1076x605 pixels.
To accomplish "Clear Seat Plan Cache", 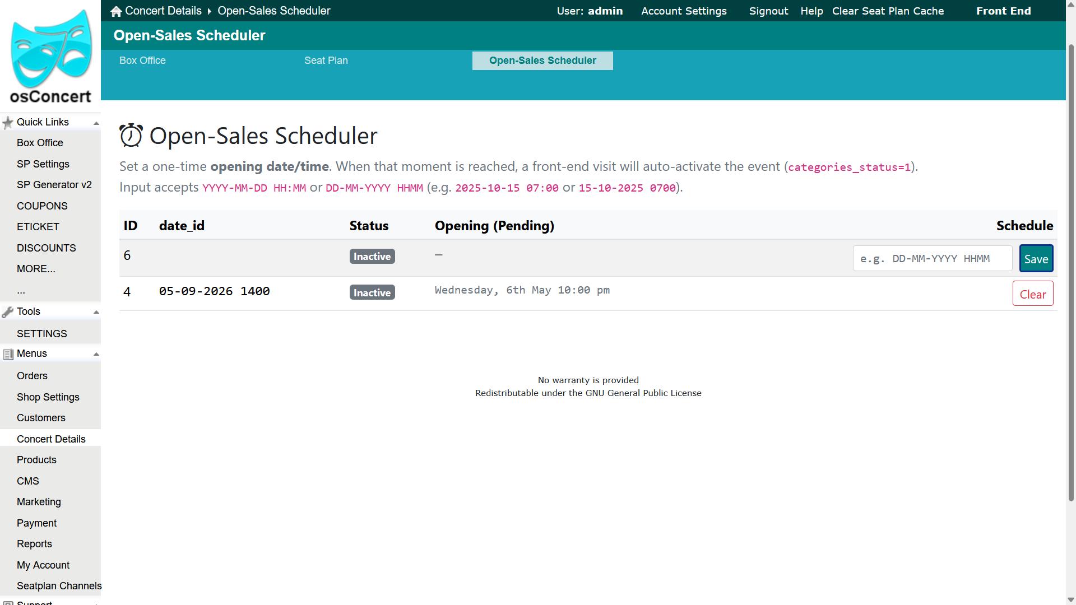I will coord(888,11).
